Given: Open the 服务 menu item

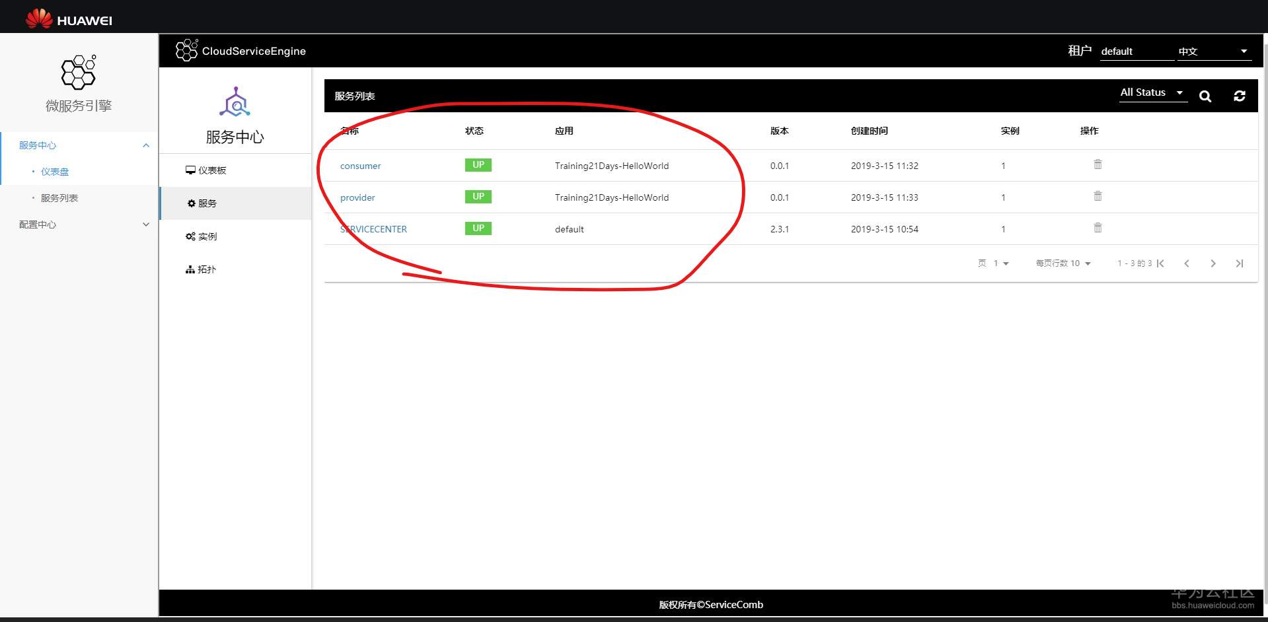Looking at the screenshot, I should click(235, 203).
